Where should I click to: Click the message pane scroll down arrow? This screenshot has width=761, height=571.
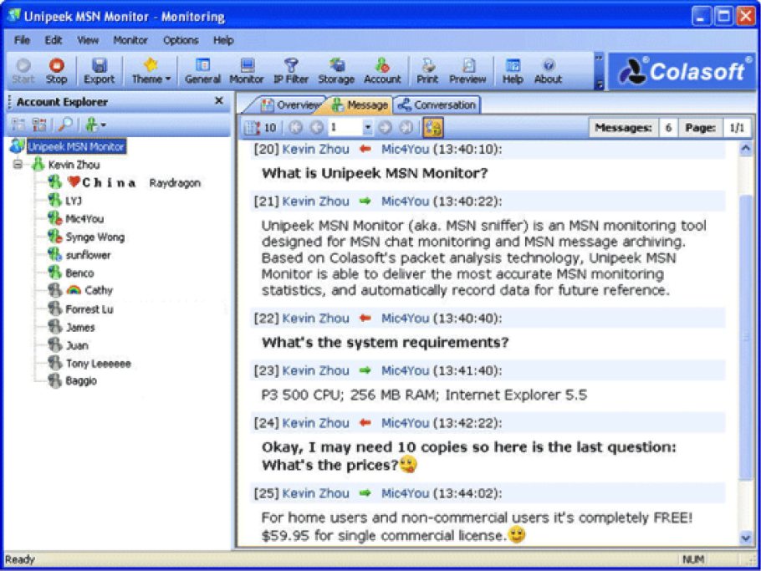click(x=746, y=537)
